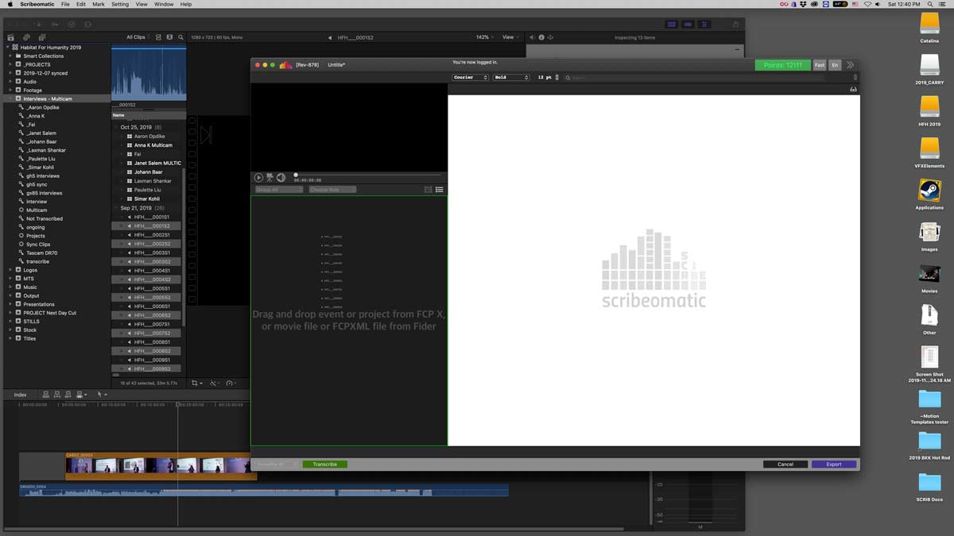
Task: Open the photos and audio sidebar icon
Action: (x=27, y=37)
